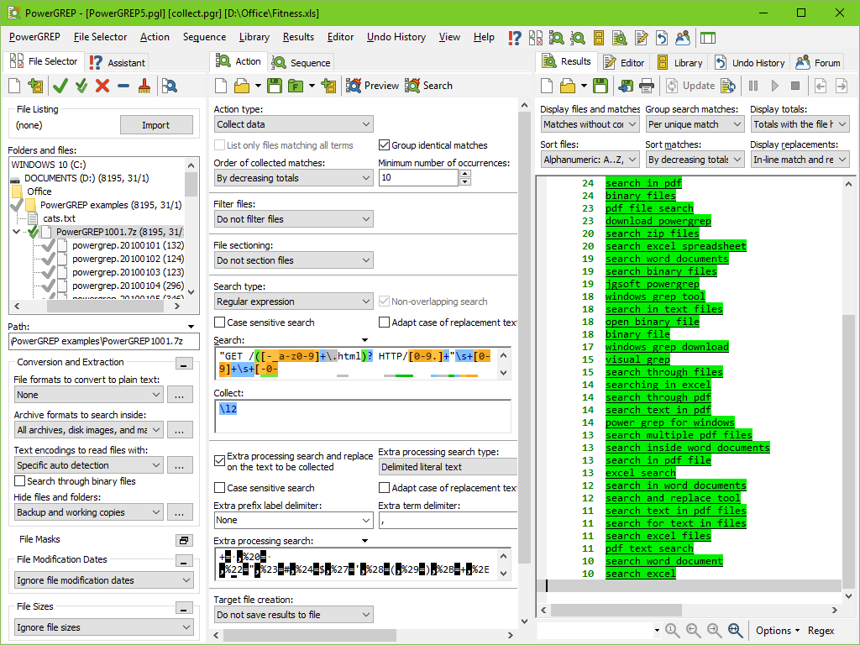Toggle checkmark on PowerGREP examples folder

click(17, 205)
